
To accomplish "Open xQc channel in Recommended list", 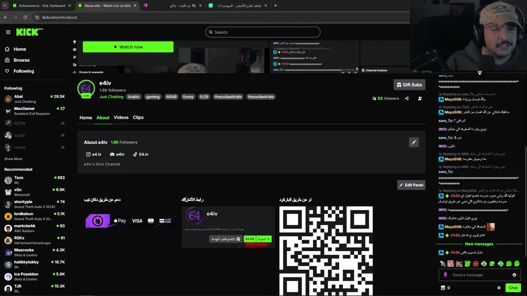I will point(35,192).
